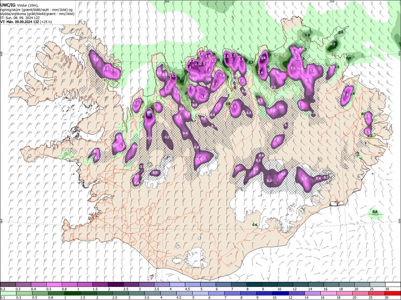
Task: Click the '0.2' legend label in top scale
Action: tap(3, 289)
